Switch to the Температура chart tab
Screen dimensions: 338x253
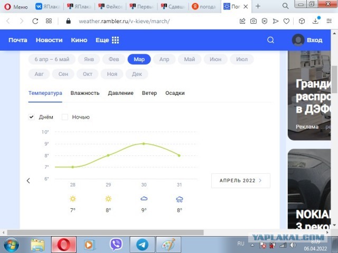(45, 93)
